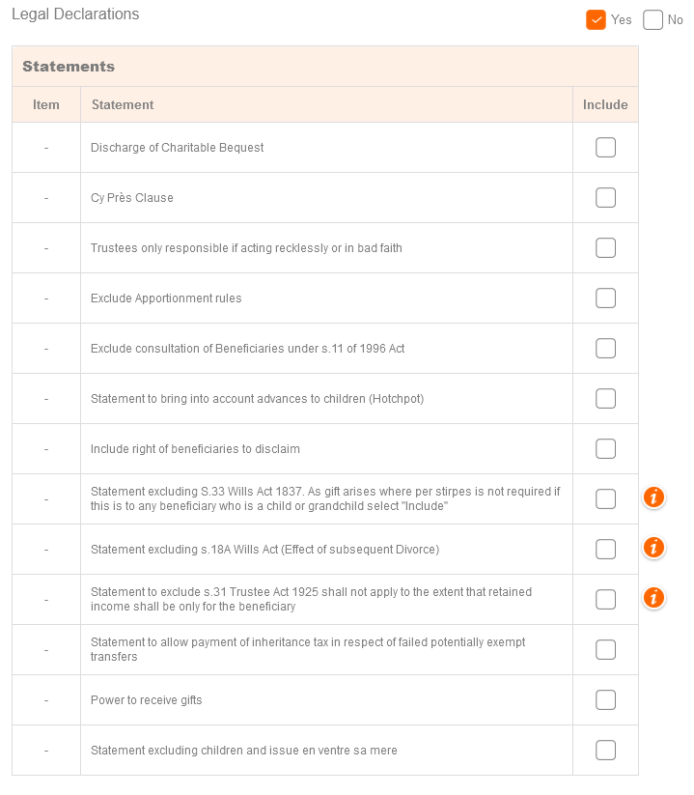Screen dimensions: 694x795
Task: Click the Statement column header
Action: pos(123,105)
